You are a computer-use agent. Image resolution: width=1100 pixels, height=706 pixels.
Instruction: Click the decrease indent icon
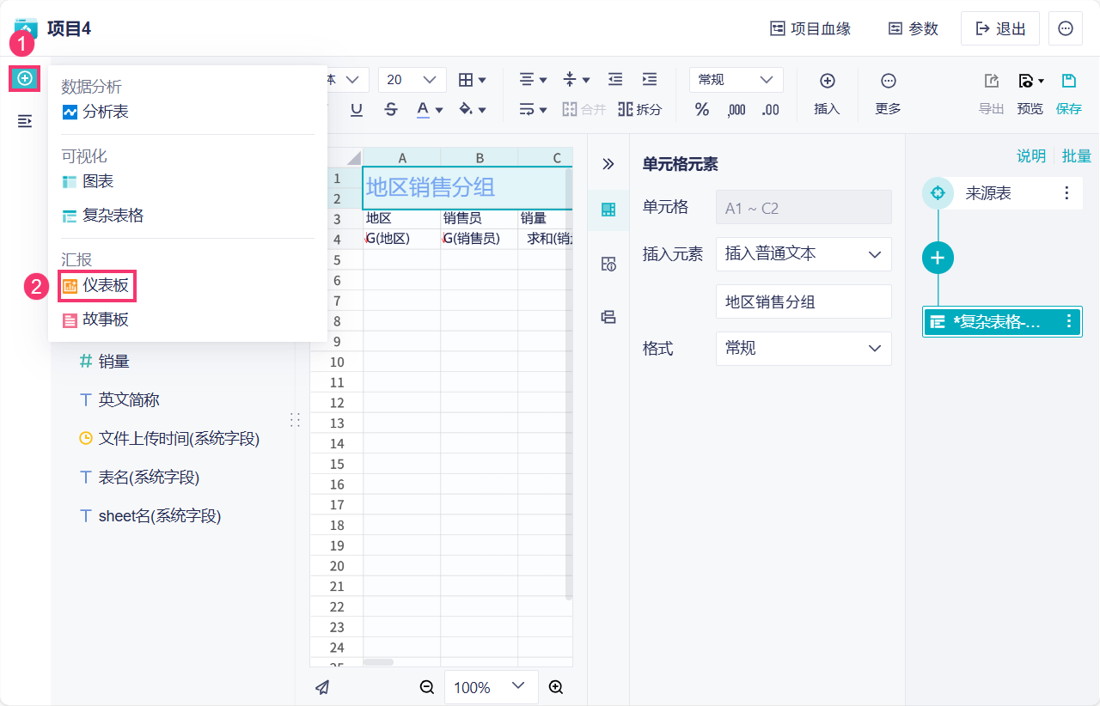click(x=615, y=79)
